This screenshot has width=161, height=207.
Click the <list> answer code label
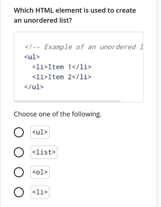pyautogui.click(x=44, y=152)
